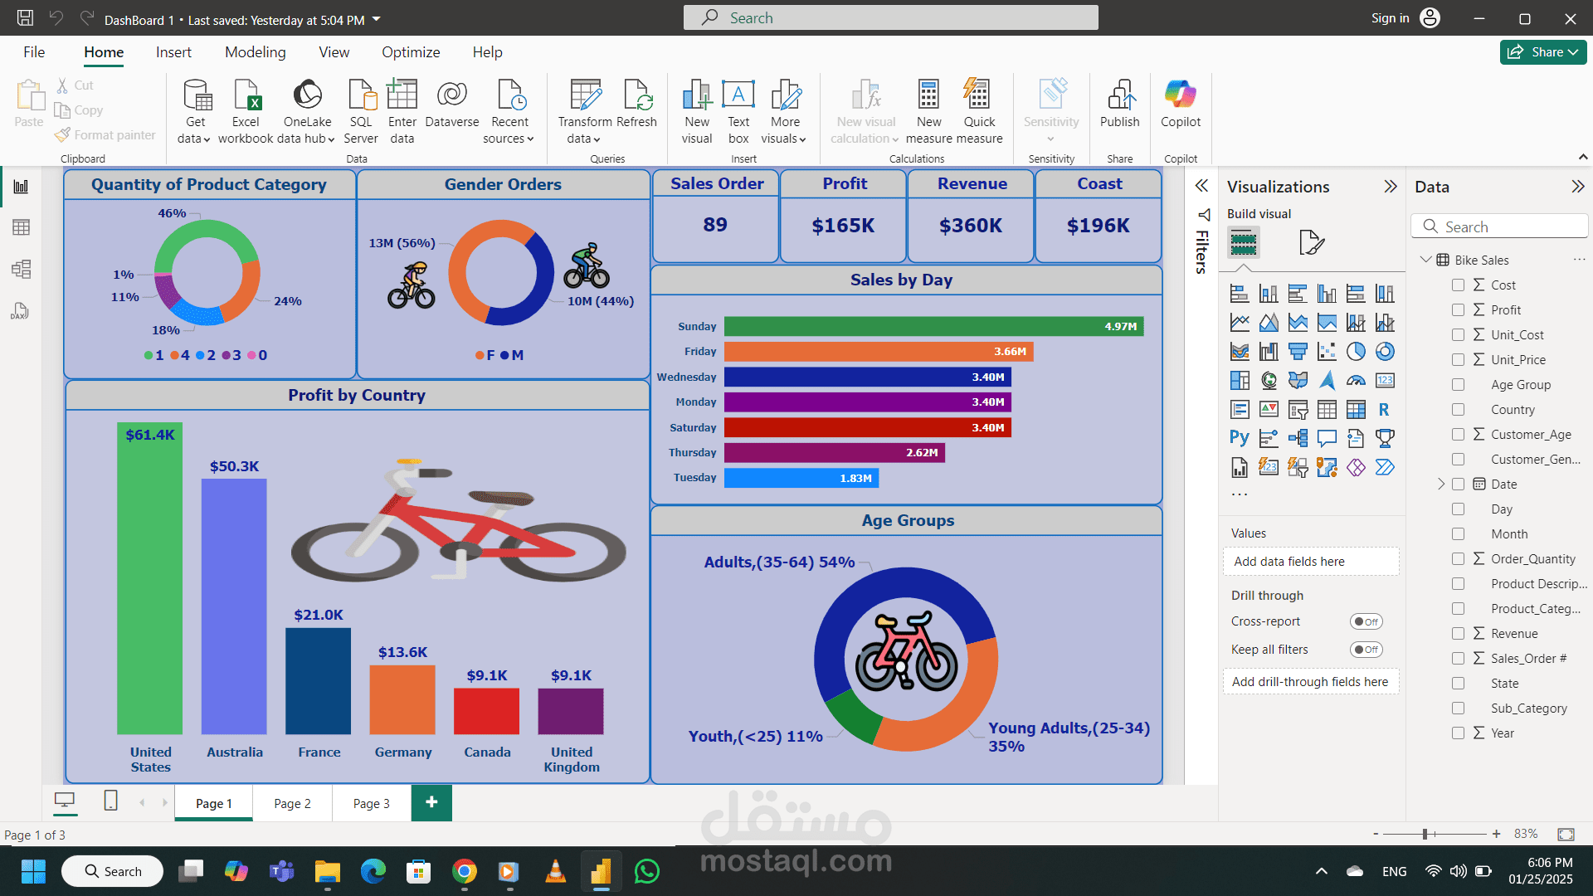1593x896 pixels.
Task: Collapse the Bike Sales table tree
Action: (x=1425, y=260)
